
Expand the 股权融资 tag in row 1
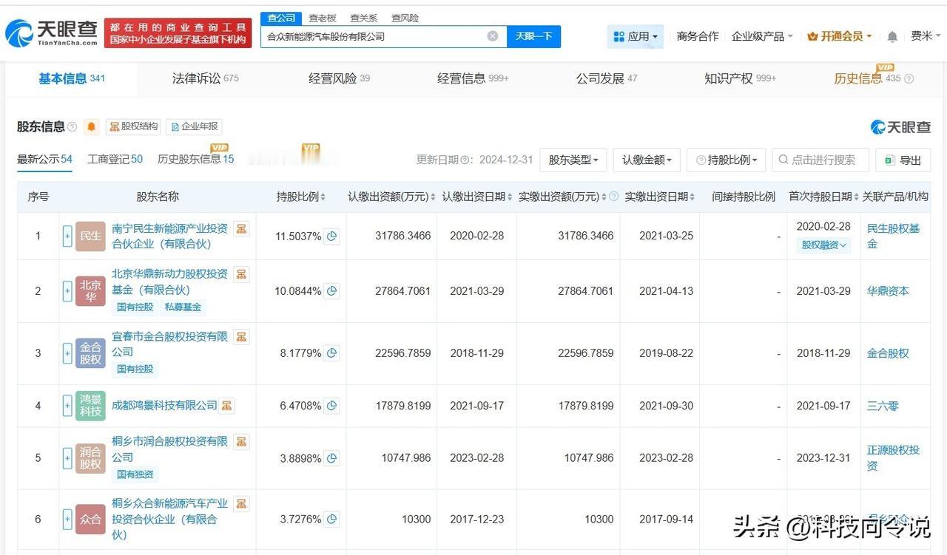coord(824,245)
